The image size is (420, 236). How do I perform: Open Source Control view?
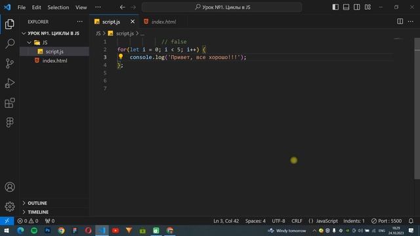pos(10,64)
